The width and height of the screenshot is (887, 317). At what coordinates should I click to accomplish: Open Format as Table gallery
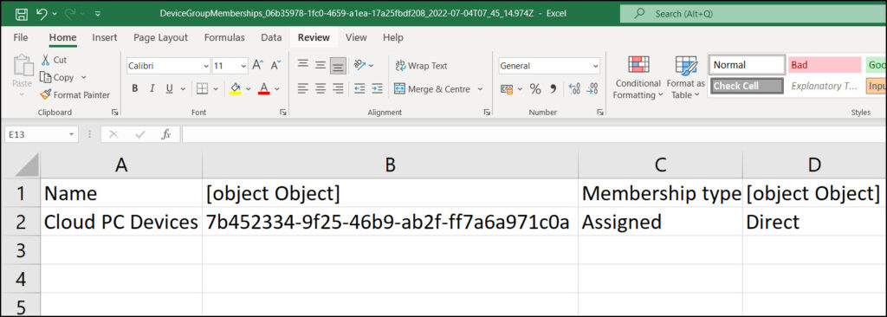[x=686, y=78]
